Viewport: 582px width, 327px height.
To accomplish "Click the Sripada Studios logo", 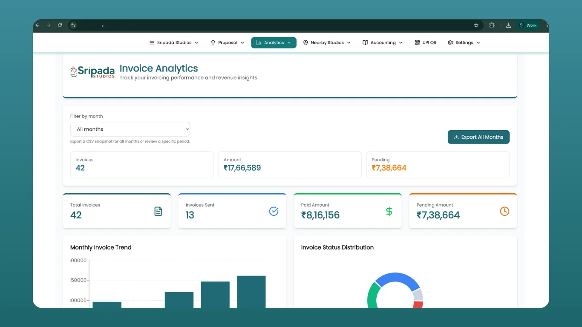I will pos(92,72).
